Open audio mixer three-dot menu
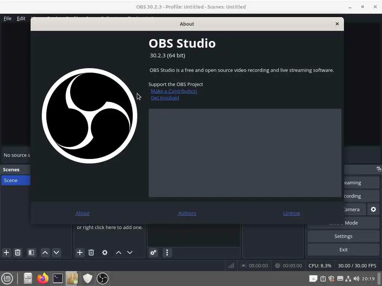Viewport: 382px width, 286px height. (x=167, y=253)
